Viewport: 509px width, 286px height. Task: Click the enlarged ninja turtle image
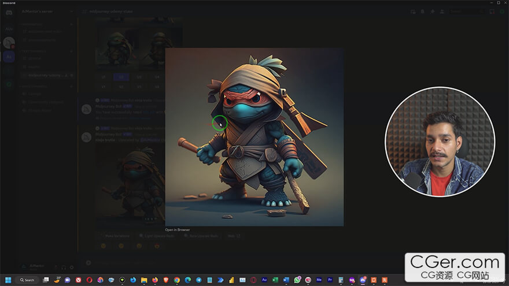pyautogui.click(x=254, y=137)
